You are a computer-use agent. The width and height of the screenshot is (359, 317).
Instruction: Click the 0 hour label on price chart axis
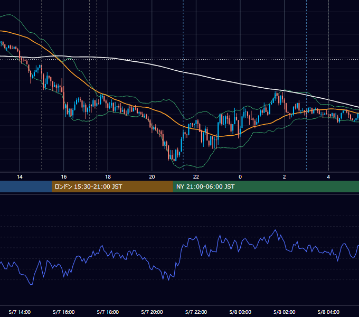click(240, 177)
